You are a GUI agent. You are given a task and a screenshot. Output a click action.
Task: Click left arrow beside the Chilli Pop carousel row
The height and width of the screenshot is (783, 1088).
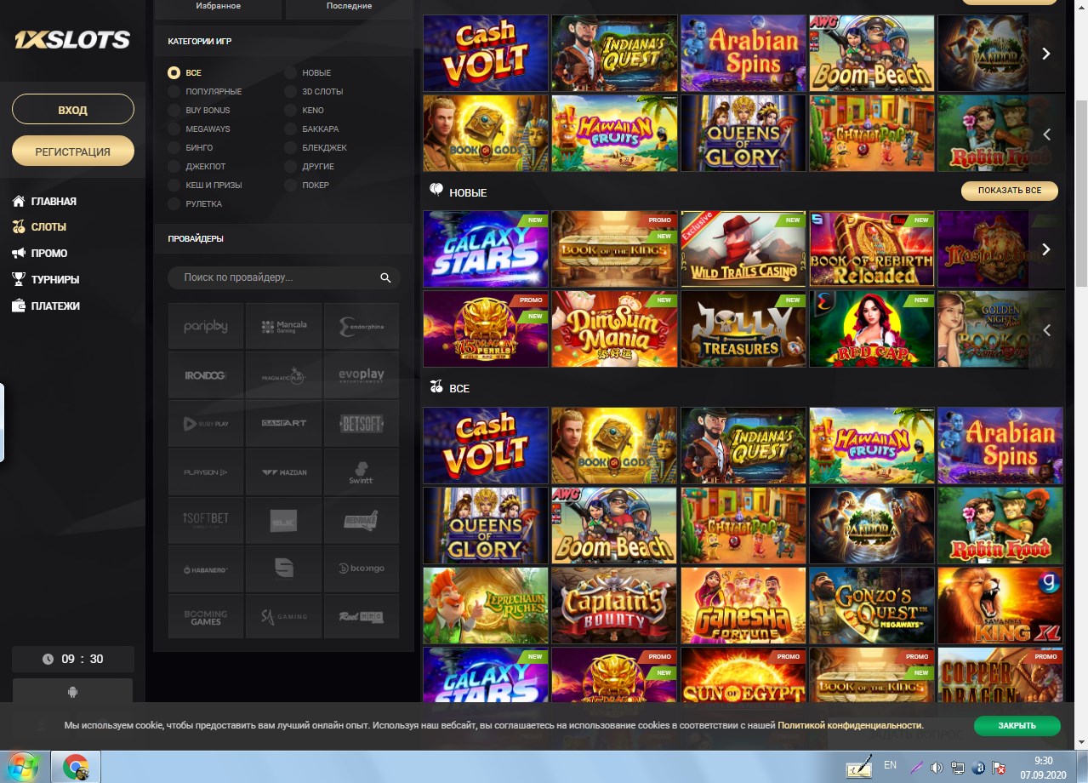click(1046, 134)
